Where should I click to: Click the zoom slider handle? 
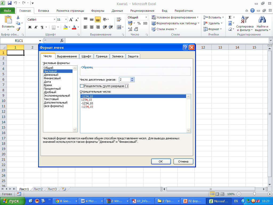pyautogui.click(x=254, y=194)
